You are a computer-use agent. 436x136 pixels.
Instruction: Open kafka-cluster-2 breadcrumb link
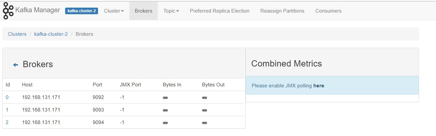click(x=51, y=34)
